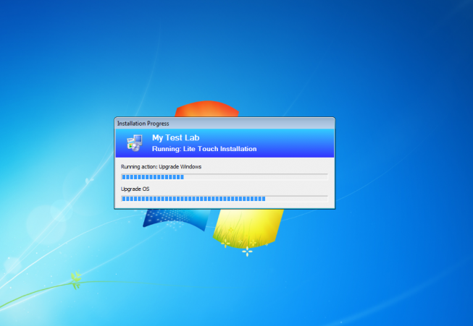Click the green leaf sprout on wallpaper
473x326 pixels.
pos(75,277)
